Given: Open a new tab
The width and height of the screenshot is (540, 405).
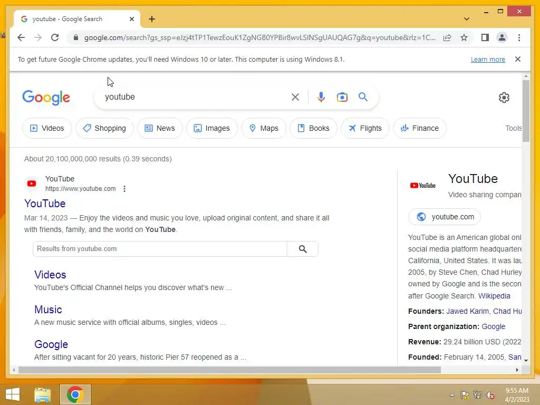Looking at the screenshot, I should pos(152,19).
